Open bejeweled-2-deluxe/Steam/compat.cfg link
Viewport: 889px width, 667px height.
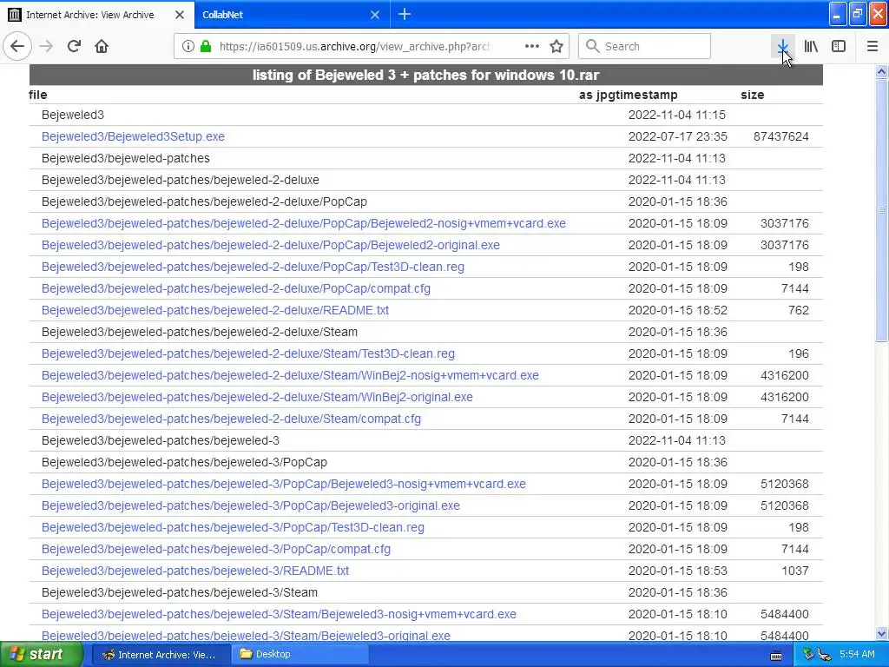[x=231, y=419]
